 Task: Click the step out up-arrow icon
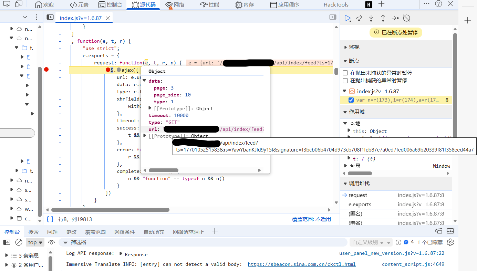point(383,18)
